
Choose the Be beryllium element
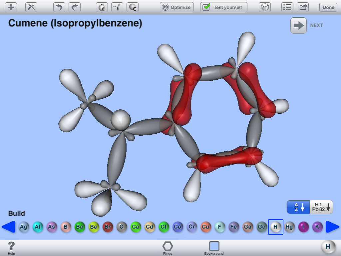click(x=94, y=227)
